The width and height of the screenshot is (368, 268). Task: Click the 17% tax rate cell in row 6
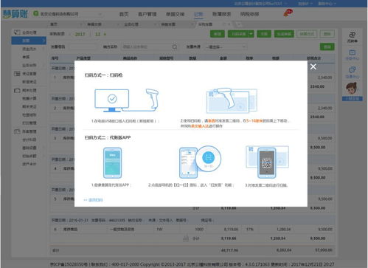[x=250, y=229]
